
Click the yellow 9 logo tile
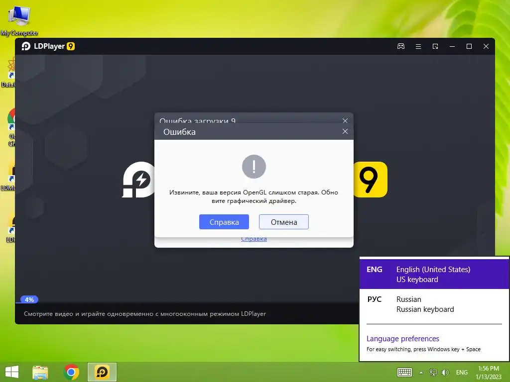point(371,179)
